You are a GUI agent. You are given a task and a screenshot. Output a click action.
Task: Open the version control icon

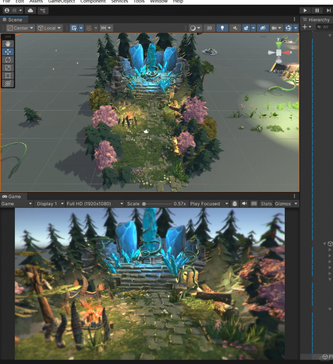[43, 10]
